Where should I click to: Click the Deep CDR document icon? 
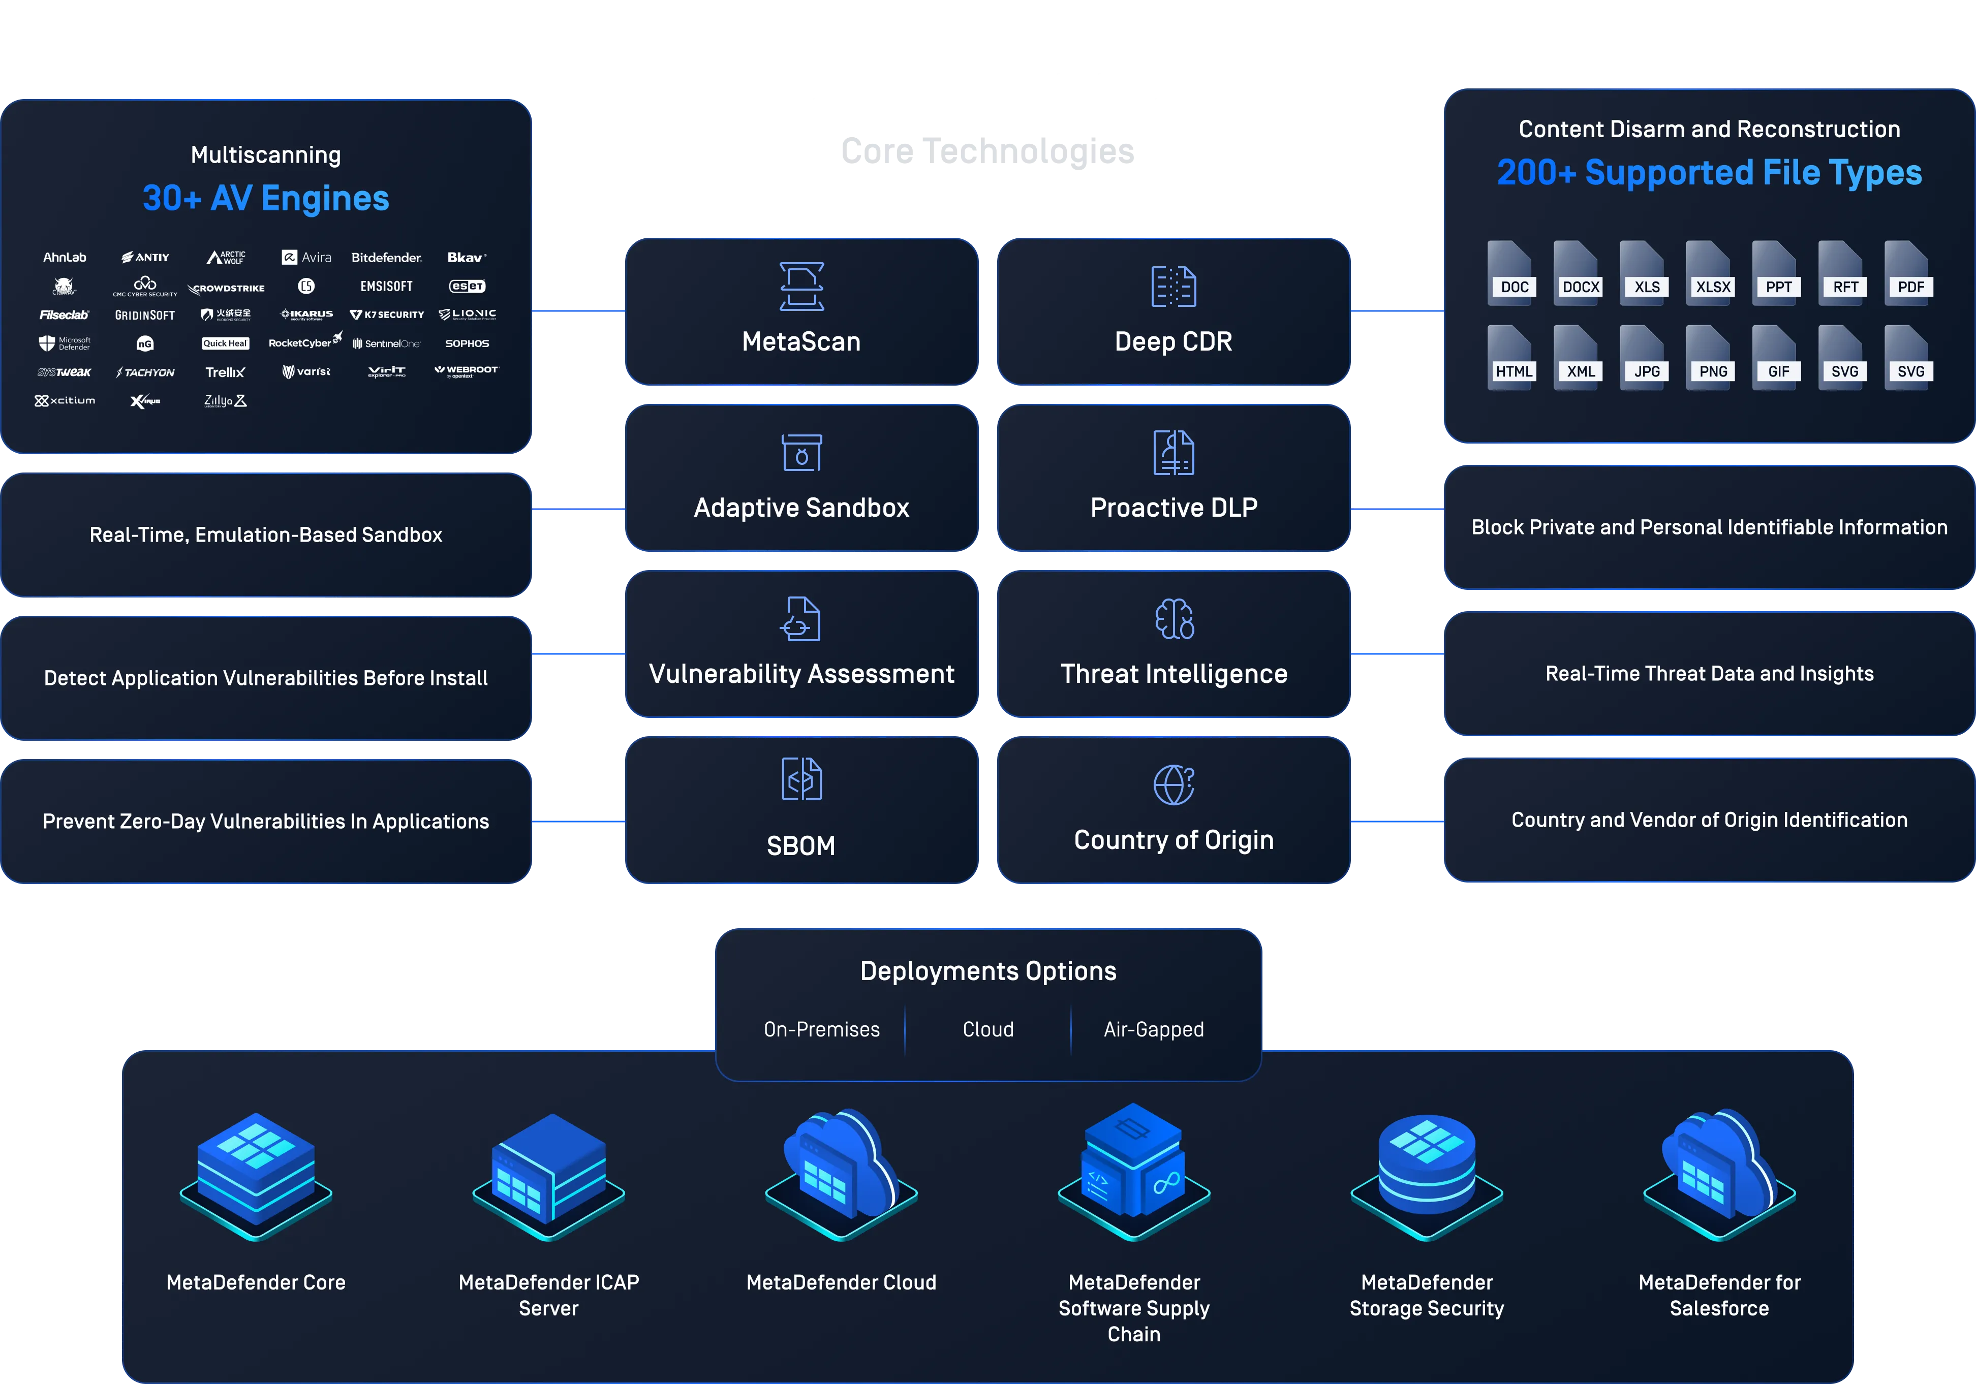tap(1173, 287)
